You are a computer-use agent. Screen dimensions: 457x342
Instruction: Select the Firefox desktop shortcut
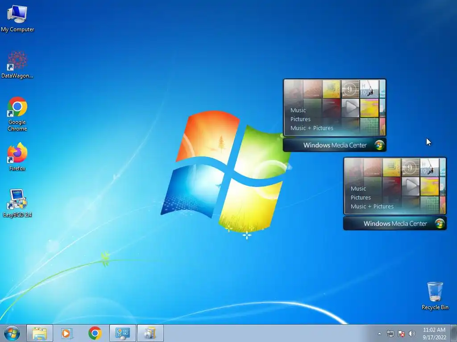17,157
